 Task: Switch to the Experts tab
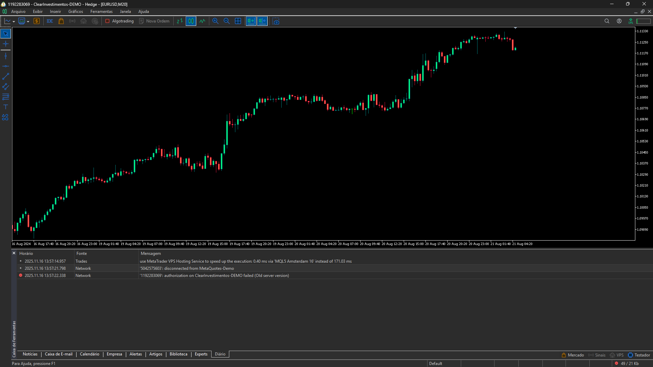(x=201, y=354)
